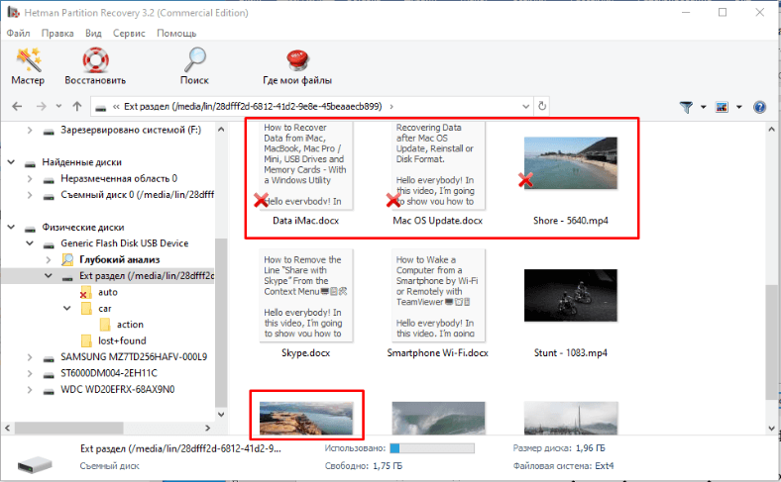Click the disk usage bar Использовано
The image size is (781, 482).
432,448
